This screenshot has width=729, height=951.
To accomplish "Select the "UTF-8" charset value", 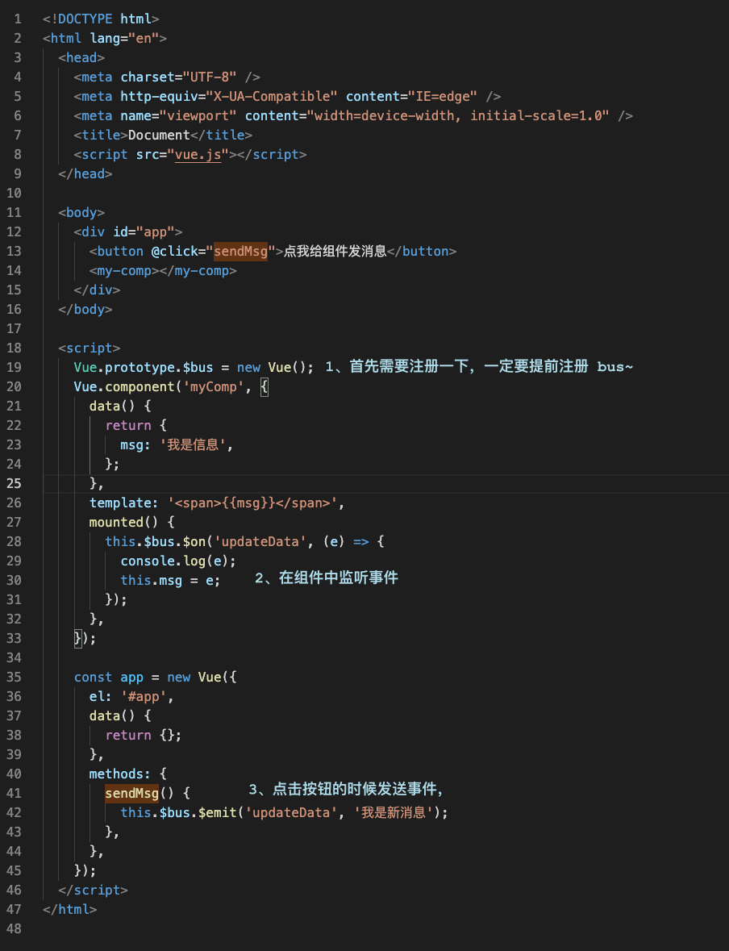I will coord(209,77).
